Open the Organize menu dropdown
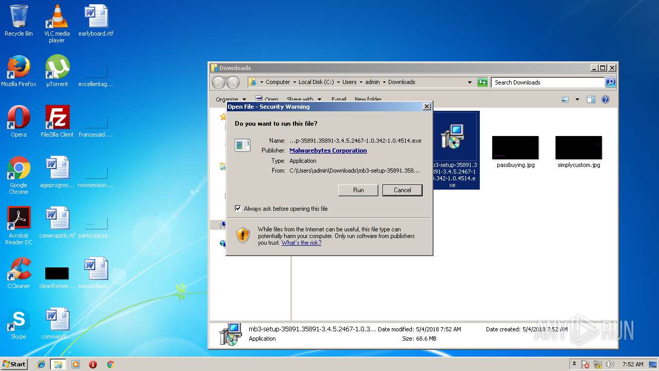This screenshot has width=659, height=371. 231,99
